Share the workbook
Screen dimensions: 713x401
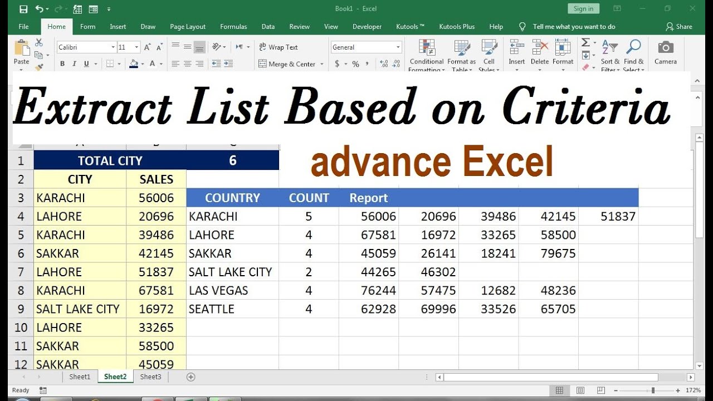(x=679, y=27)
